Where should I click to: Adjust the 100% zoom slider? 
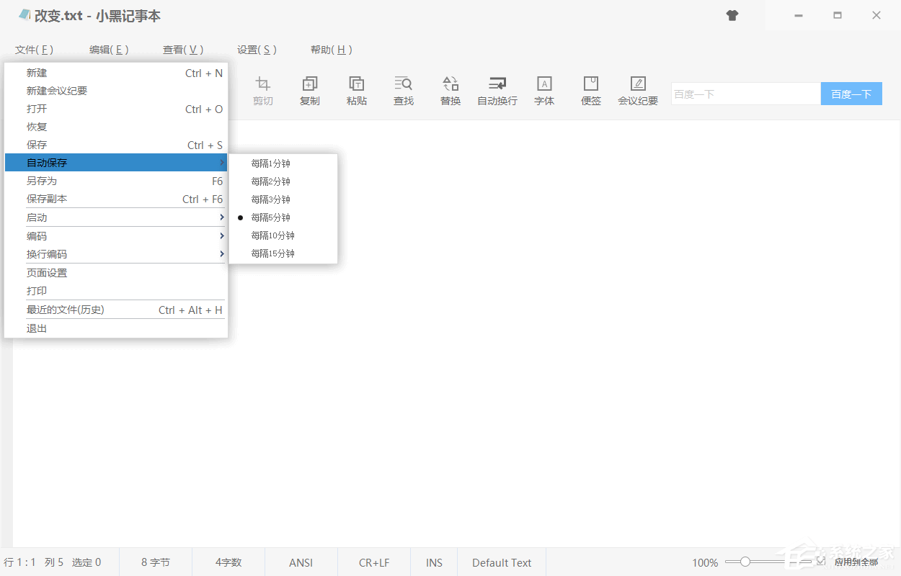745,562
